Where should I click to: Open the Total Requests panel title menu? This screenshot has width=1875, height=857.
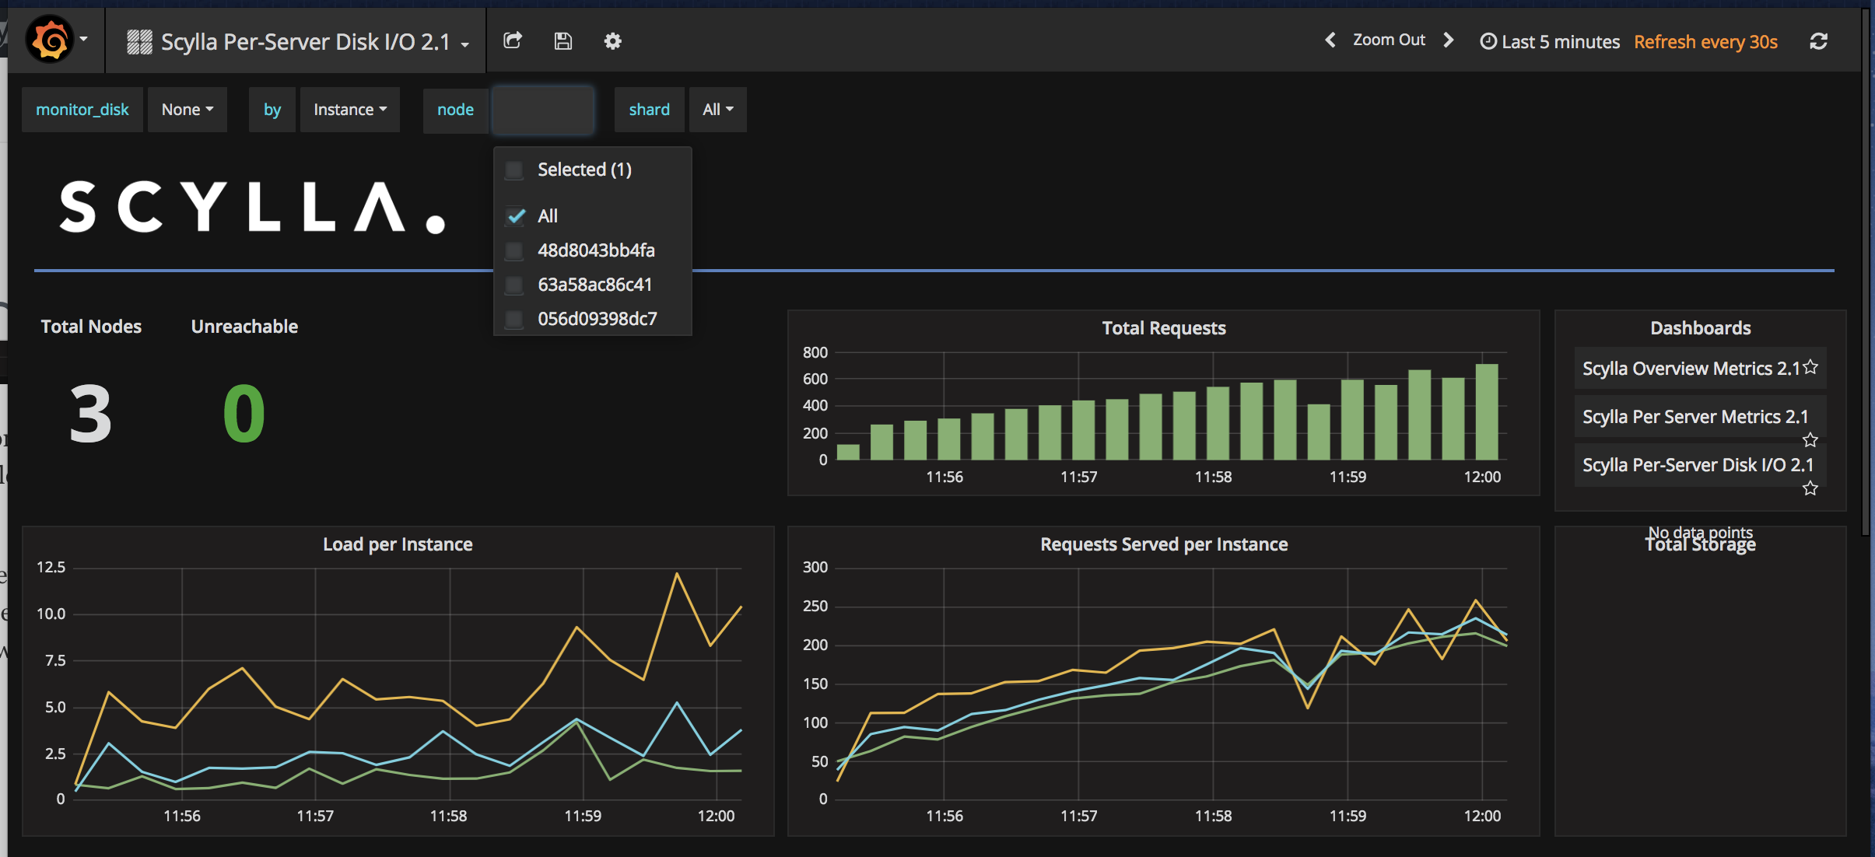[1164, 328]
